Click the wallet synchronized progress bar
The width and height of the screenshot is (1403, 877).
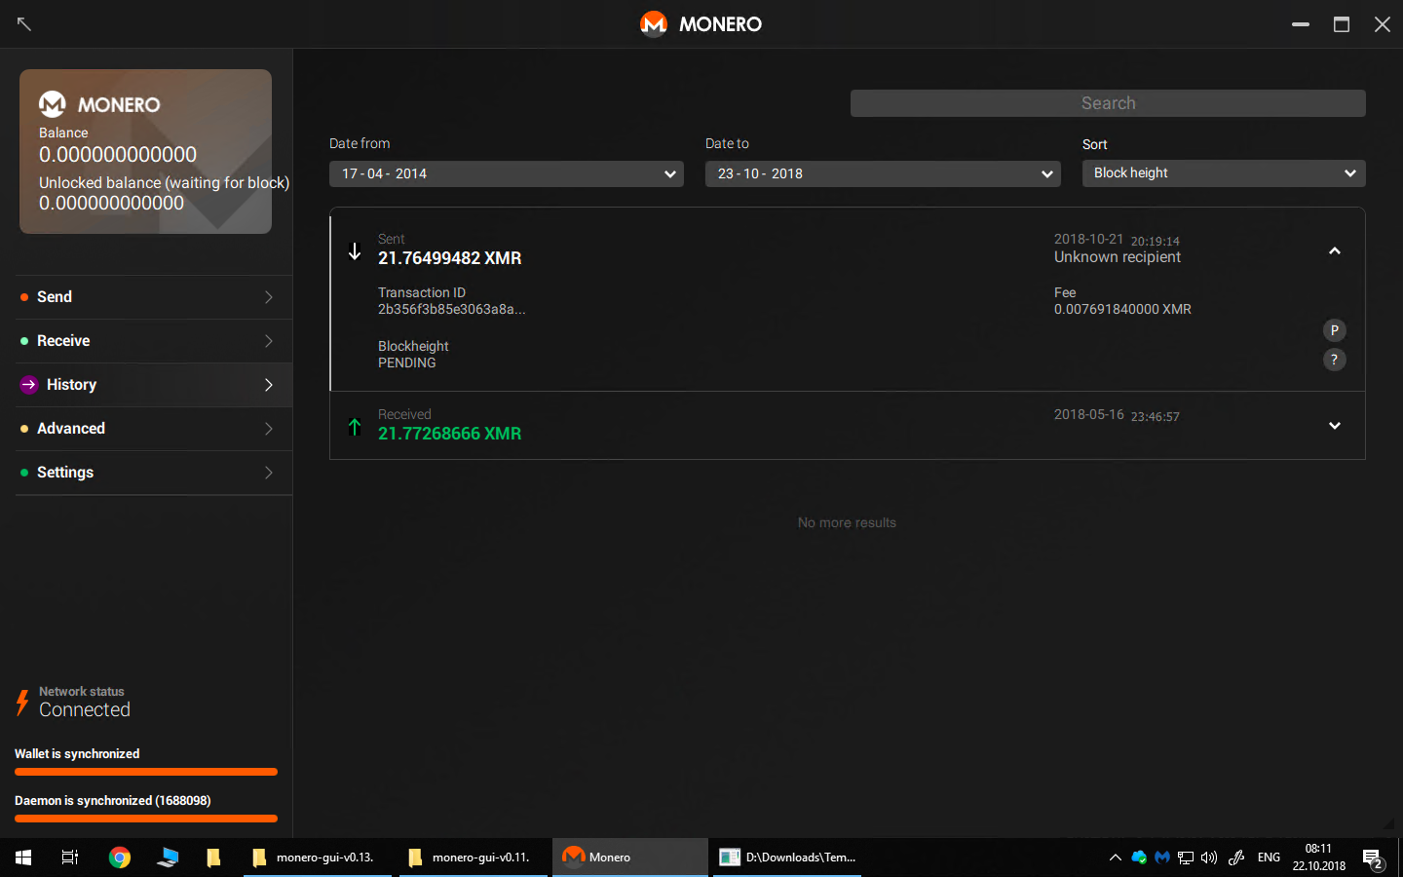point(146,772)
